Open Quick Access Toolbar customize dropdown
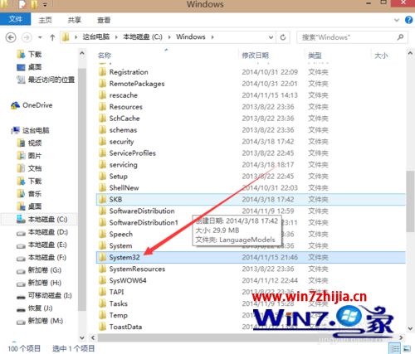The height and width of the screenshot is (354, 415). click(x=45, y=4)
